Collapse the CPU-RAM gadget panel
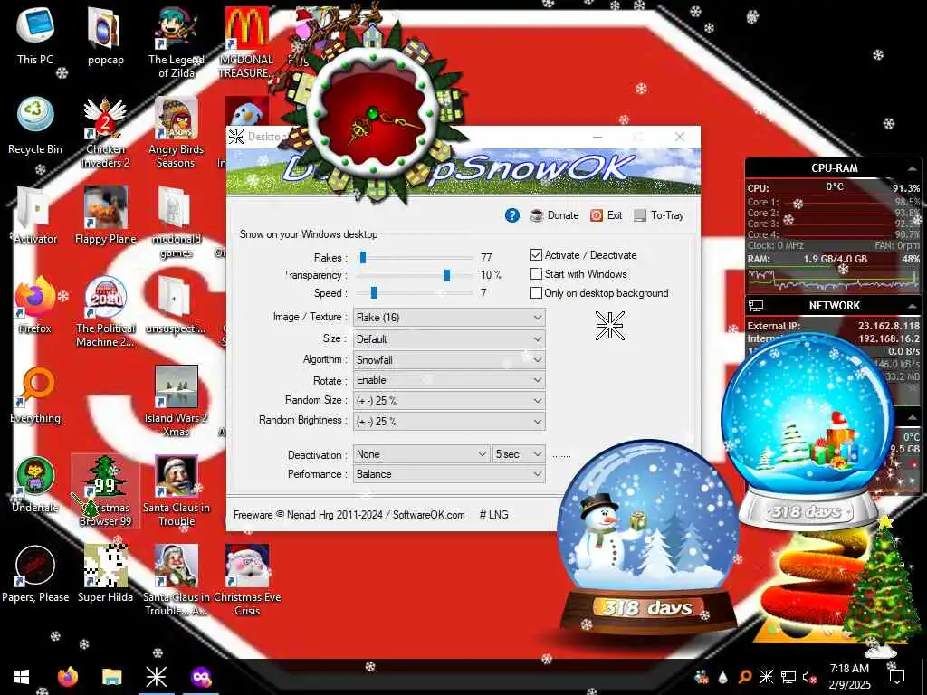Image resolution: width=927 pixels, height=695 pixels. click(x=912, y=168)
